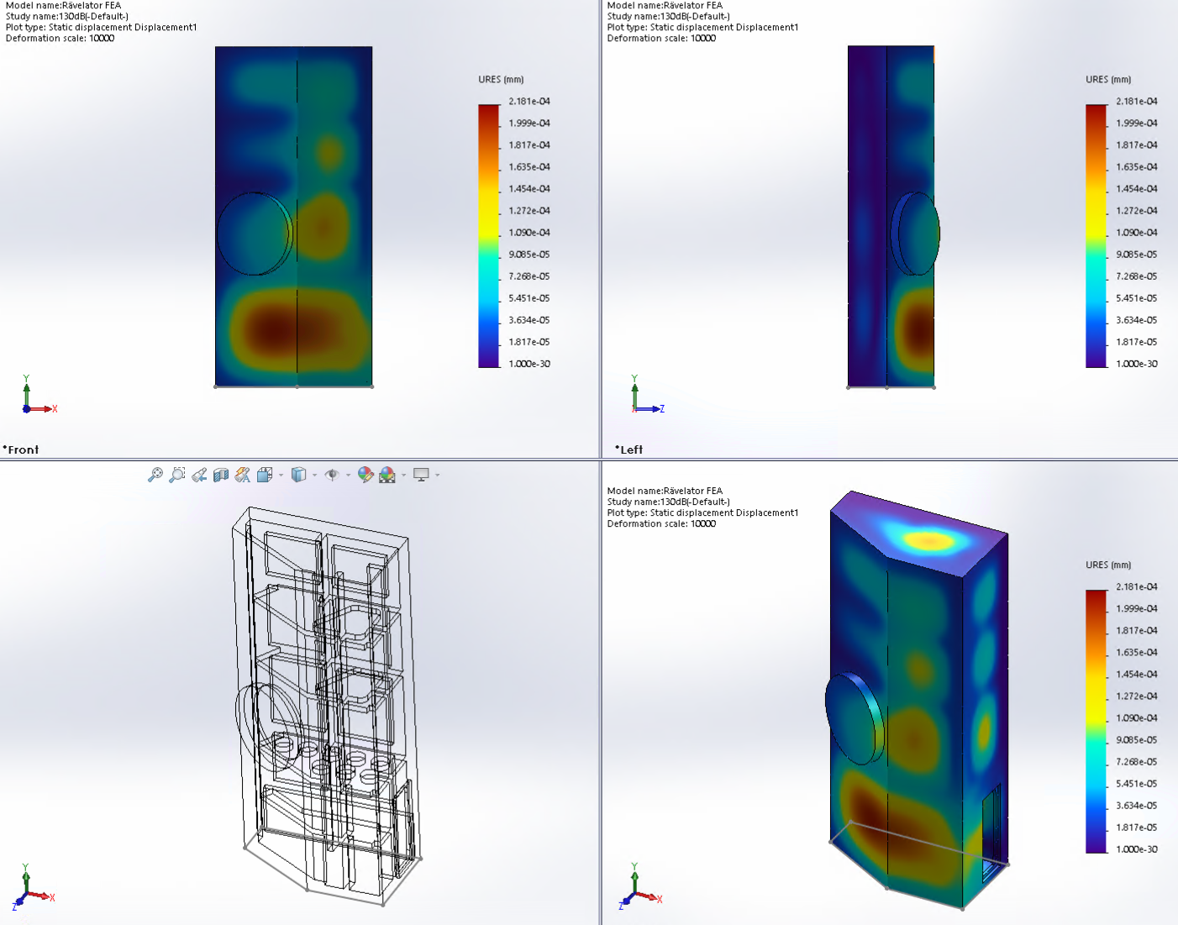Click the *Left view label

coord(628,449)
